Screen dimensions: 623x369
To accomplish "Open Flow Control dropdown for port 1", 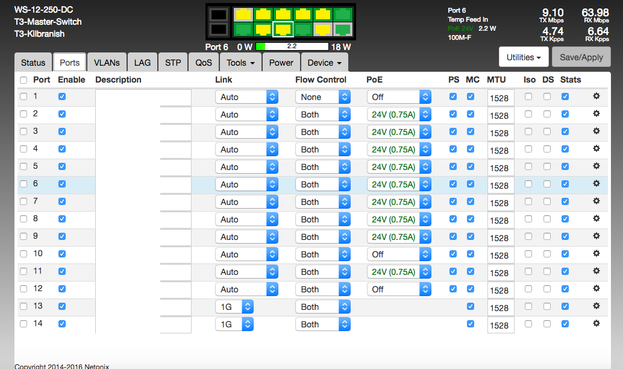I will (322, 97).
